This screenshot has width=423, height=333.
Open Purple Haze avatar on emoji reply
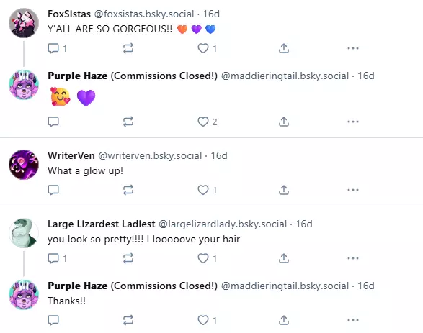(24, 85)
